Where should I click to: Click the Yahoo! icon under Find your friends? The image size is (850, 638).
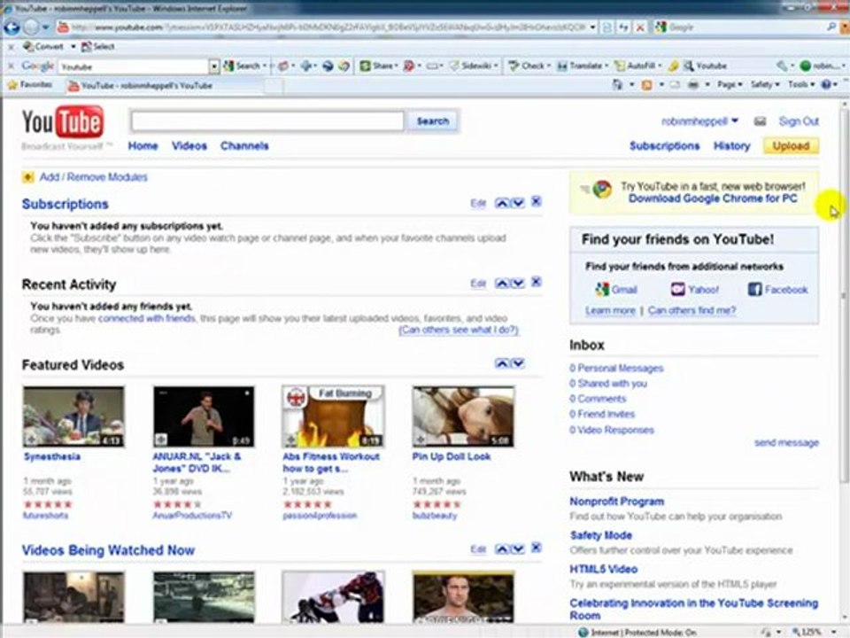tap(677, 289)
